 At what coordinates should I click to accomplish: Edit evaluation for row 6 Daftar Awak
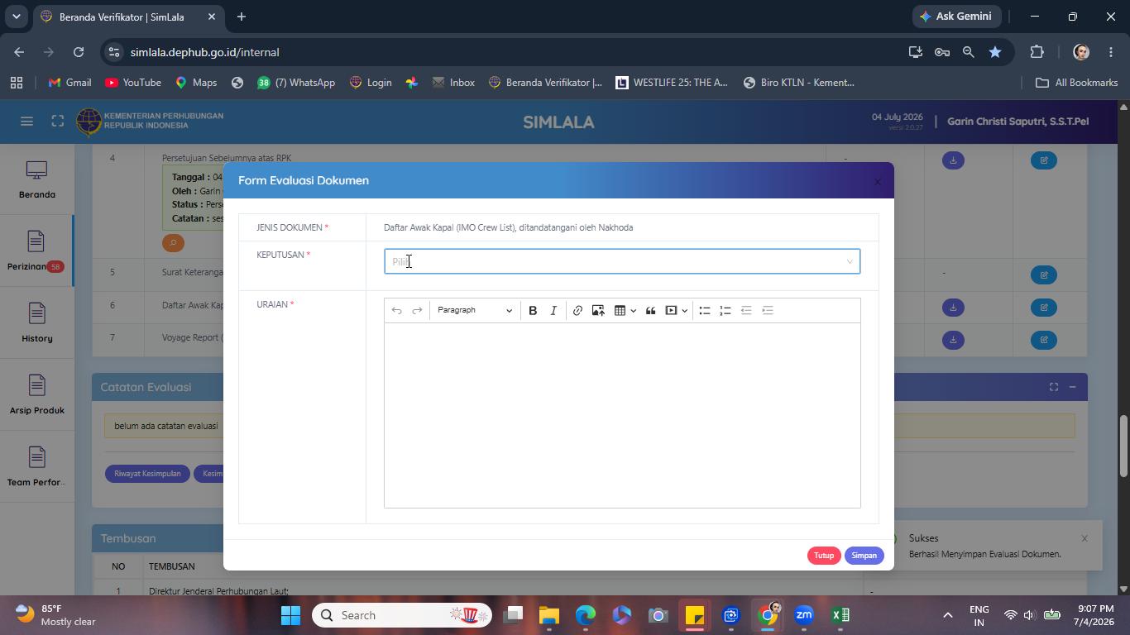pos(1044,308)
